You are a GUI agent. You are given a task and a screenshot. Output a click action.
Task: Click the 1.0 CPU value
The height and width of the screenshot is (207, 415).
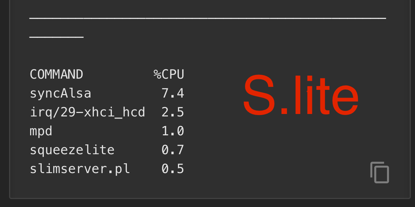173,131
